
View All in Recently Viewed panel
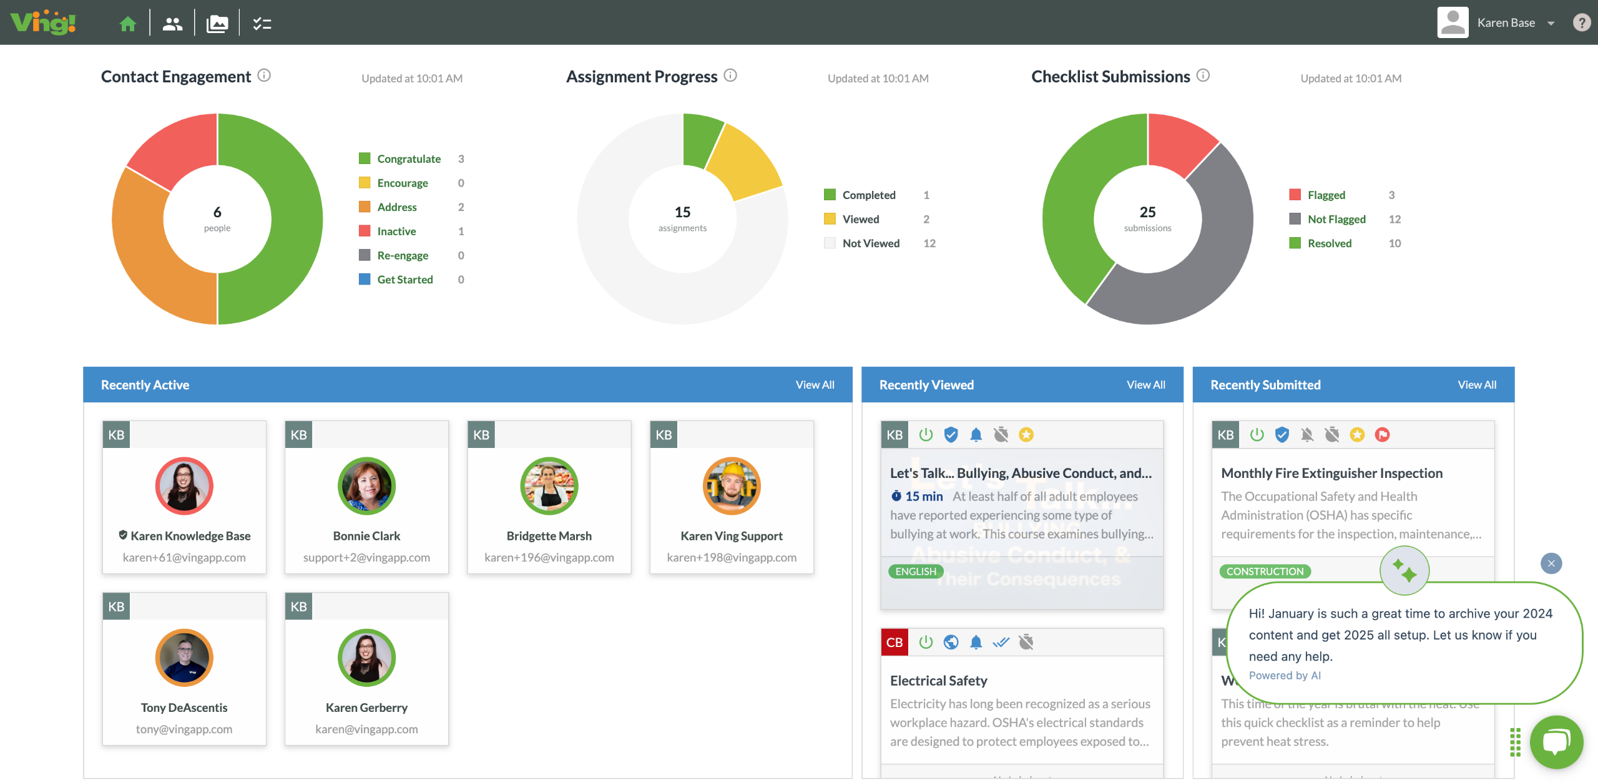coord(1145,385)
